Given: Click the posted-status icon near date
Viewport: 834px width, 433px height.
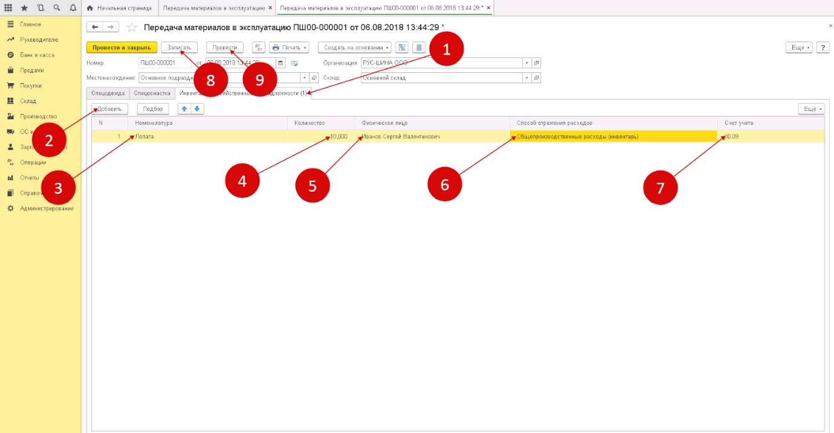Looking at the screenshot, I should tap(294, 63).
